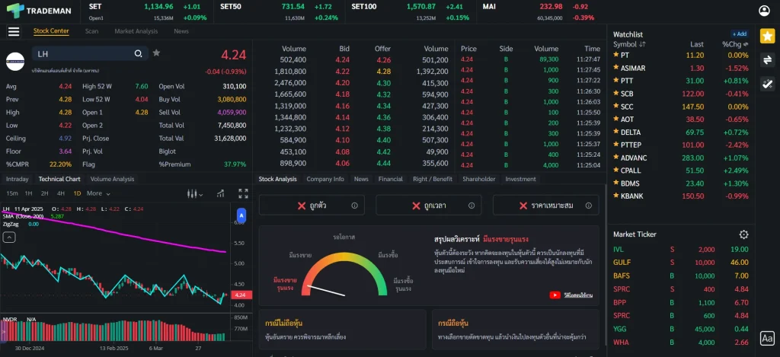Click the YouTube tutorial video icon
This screenshot has width=780, height=357.
click(555, 295)
